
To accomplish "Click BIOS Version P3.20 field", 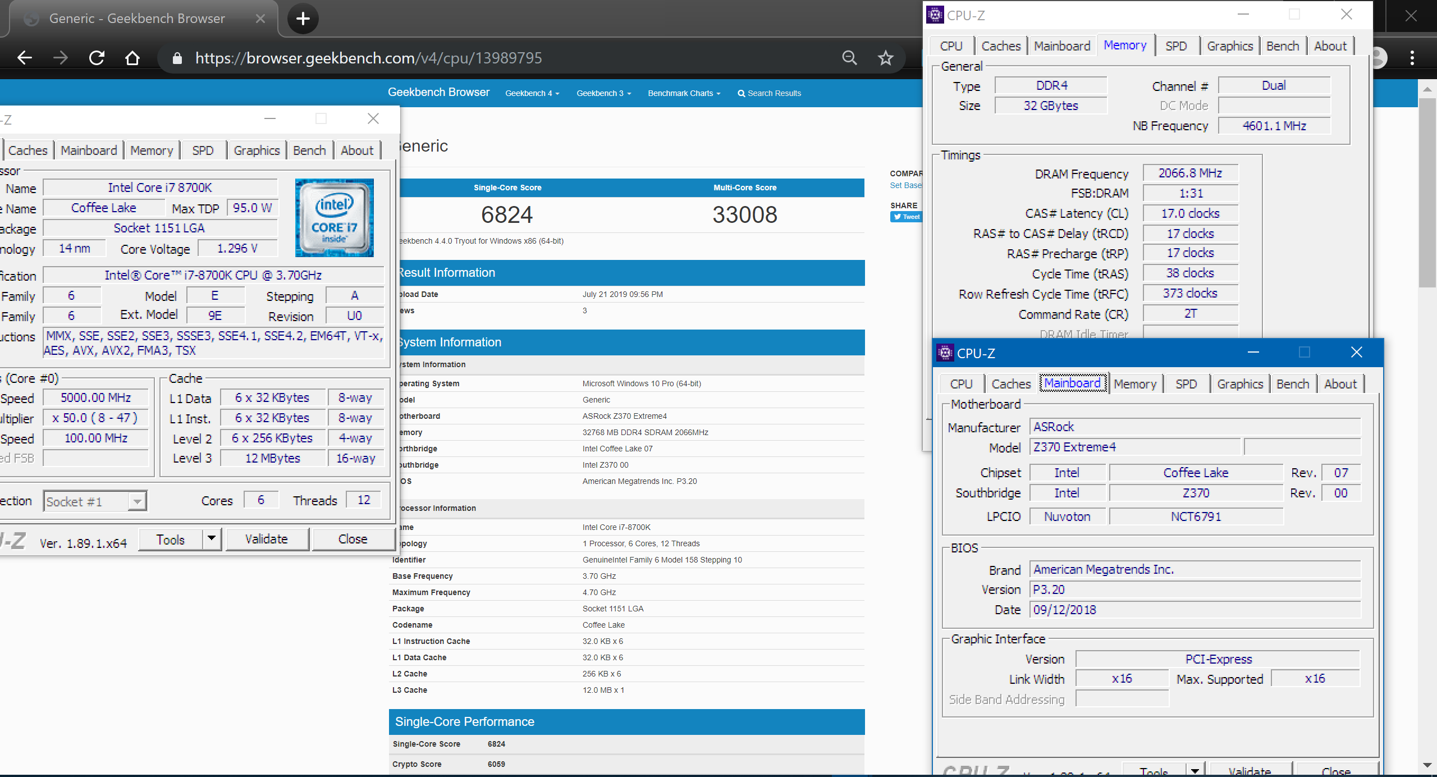I will [1195, 589].
